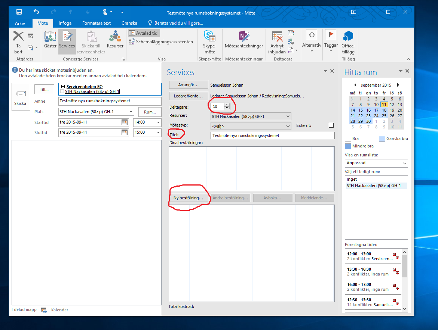Click the Ganska bra color swatch
Image resolution: width=438 pixels, height=330 pixels.
pyautogui.click(x=382, y=139)
